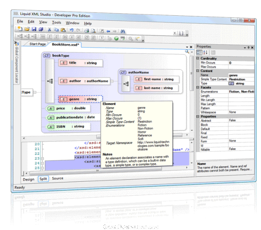Open the Help menu
Screen dimensions: 261x230
point(88,23)
